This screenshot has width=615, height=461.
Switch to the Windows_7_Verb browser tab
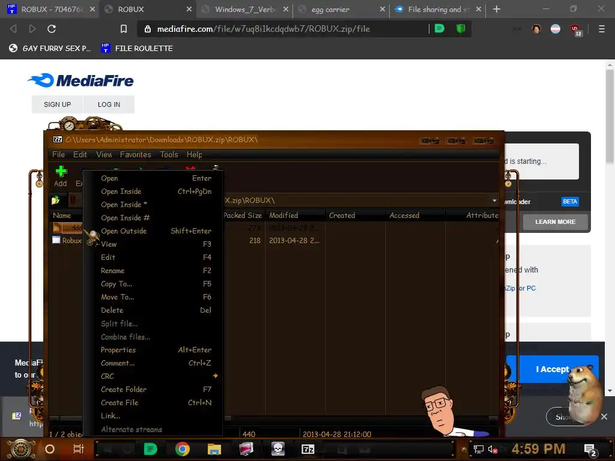[244, 9]
